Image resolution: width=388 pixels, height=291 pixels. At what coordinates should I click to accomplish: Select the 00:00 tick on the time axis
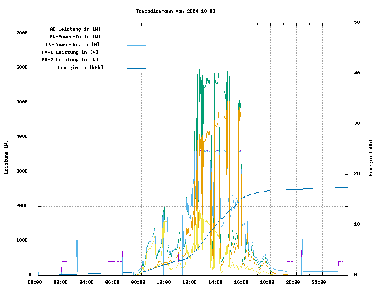pos(35,282)
